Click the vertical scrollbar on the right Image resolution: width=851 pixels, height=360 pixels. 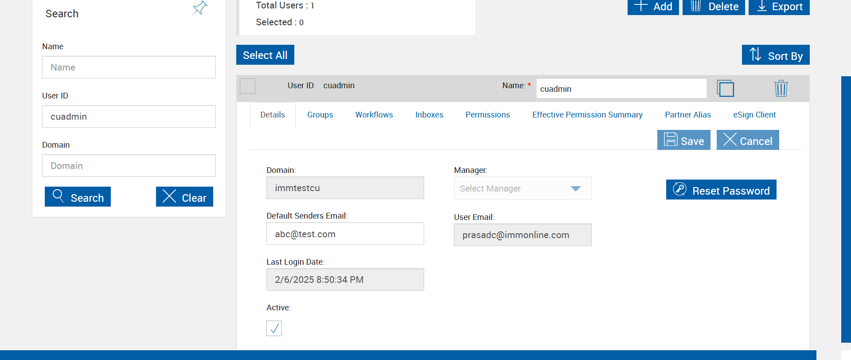846,209
